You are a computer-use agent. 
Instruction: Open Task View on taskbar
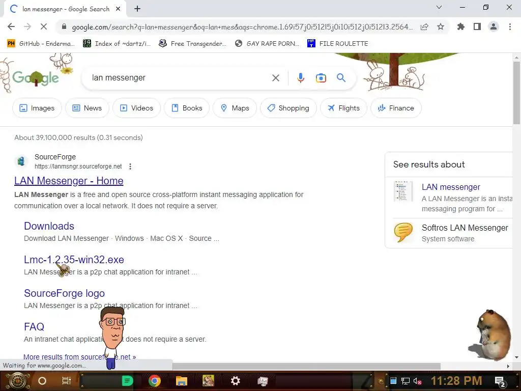[67, 381]
